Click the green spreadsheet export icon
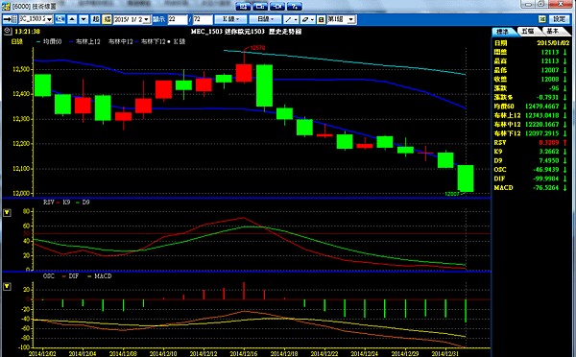 pyautogui.click(x=542, y=19)
